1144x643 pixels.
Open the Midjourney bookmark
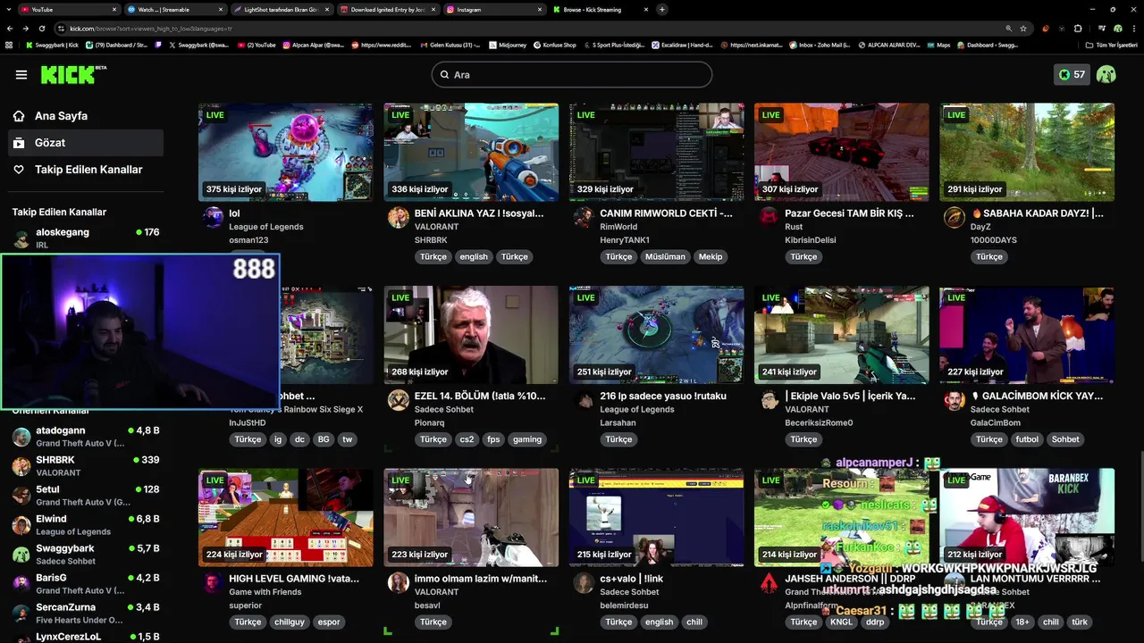click(x=508, y=45)
